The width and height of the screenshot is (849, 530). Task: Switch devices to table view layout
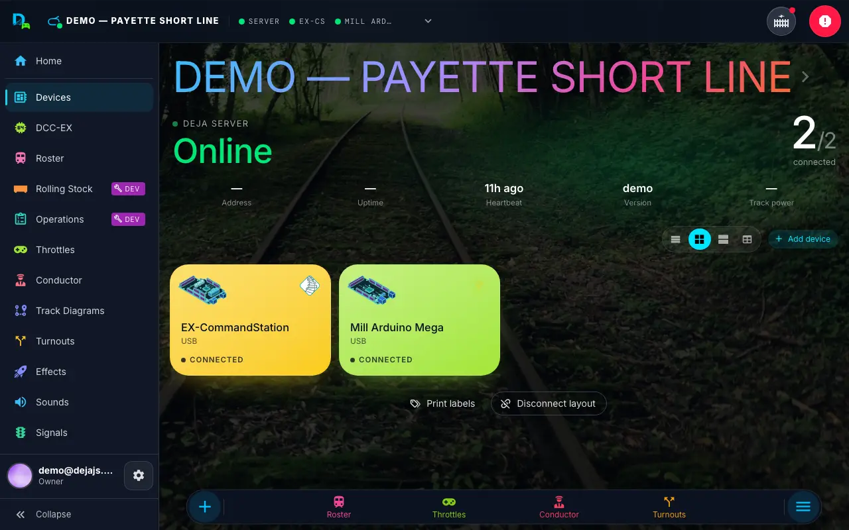tap(748, 239)
